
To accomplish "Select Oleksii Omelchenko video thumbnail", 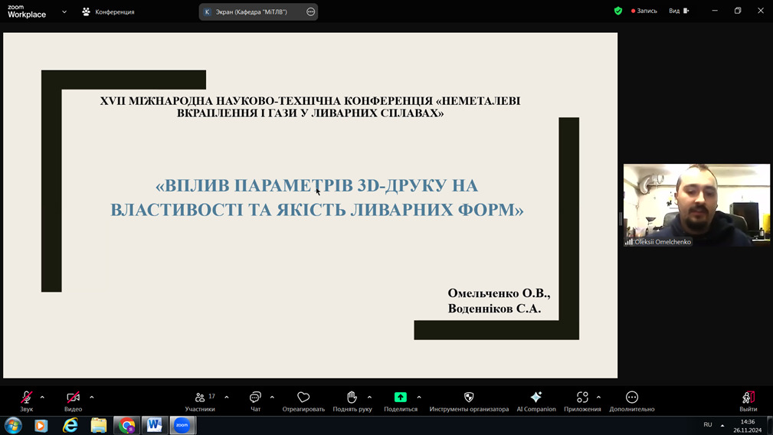I will (696, 204).
